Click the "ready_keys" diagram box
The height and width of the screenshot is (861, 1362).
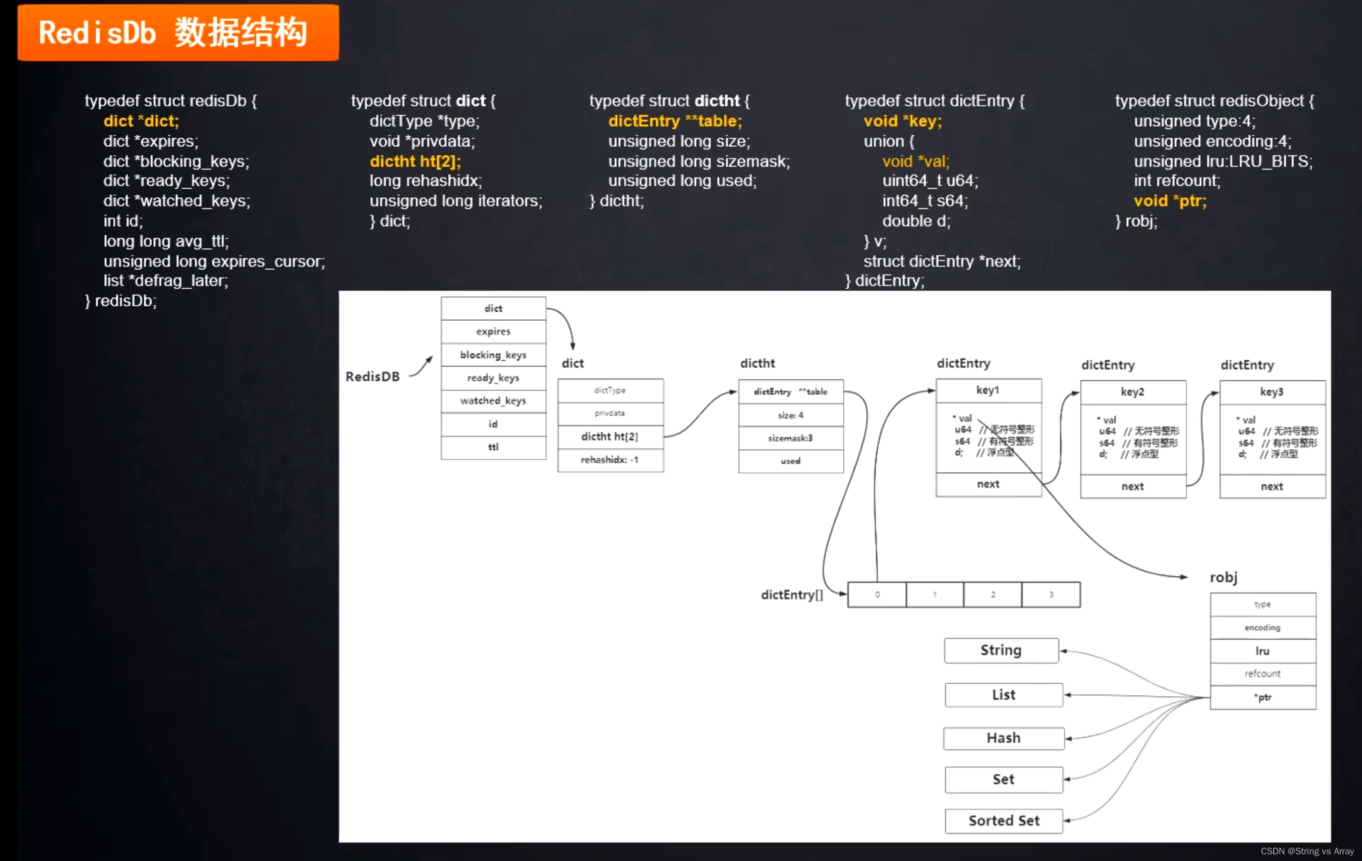pos(493,378)
